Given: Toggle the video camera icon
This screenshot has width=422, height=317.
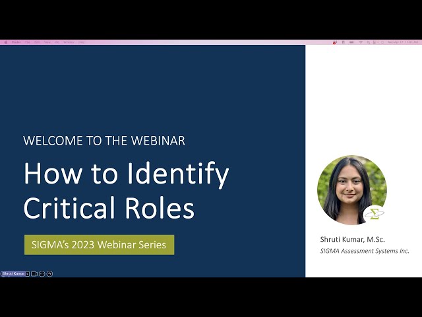Looking at the screenshot, I should [x=34, y=273].
